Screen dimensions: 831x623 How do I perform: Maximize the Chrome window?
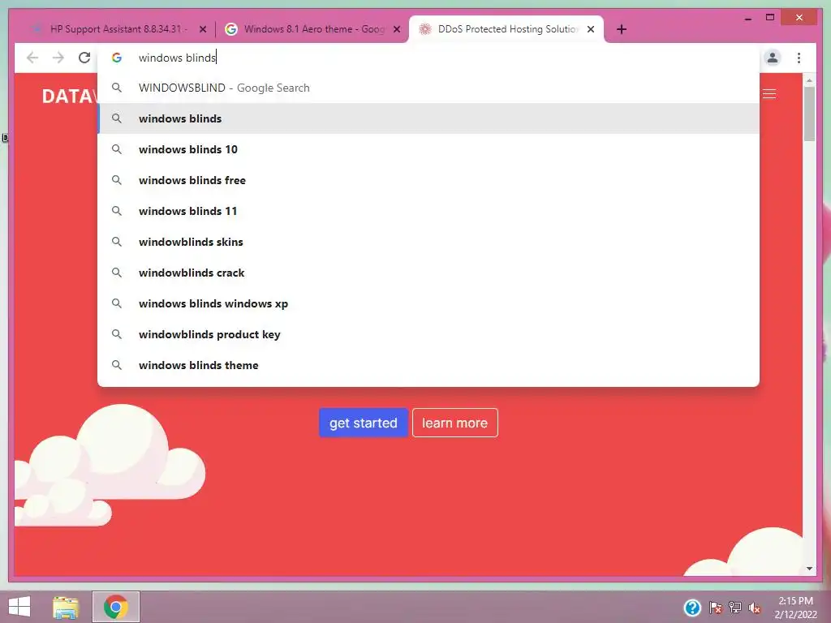pyautogui.click(x=770, y=18)
